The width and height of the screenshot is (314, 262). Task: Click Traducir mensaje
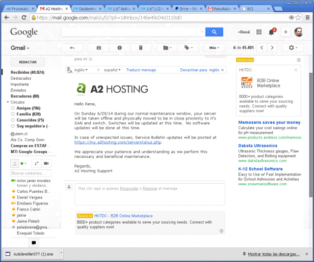pyautogui.click(x=141, y=70)
